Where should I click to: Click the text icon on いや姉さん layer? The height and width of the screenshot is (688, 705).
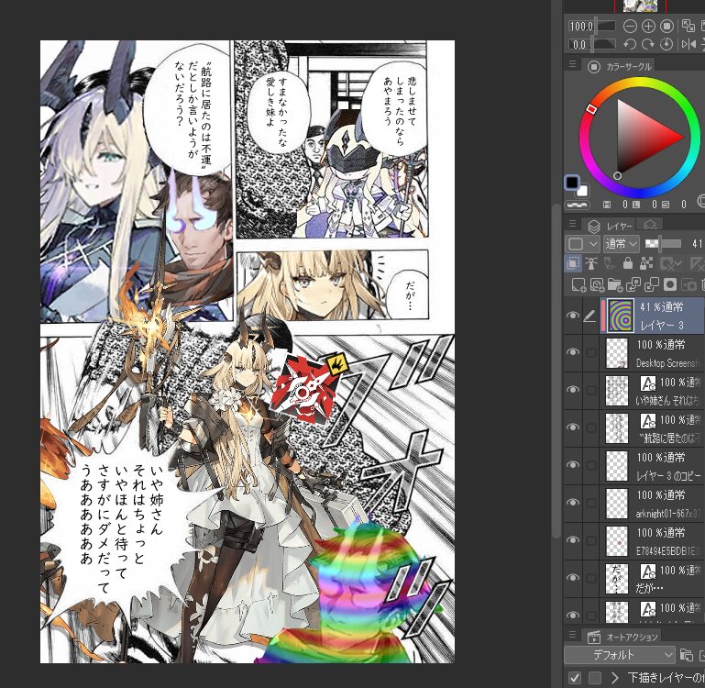pos(648,383)
